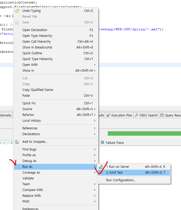Click the Execution Plan tab icon
The image size is (181, 210).
pyautogui.click(x=108, y=115)
